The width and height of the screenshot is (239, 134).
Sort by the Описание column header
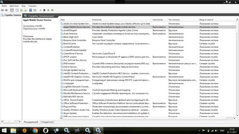point(121,20)
